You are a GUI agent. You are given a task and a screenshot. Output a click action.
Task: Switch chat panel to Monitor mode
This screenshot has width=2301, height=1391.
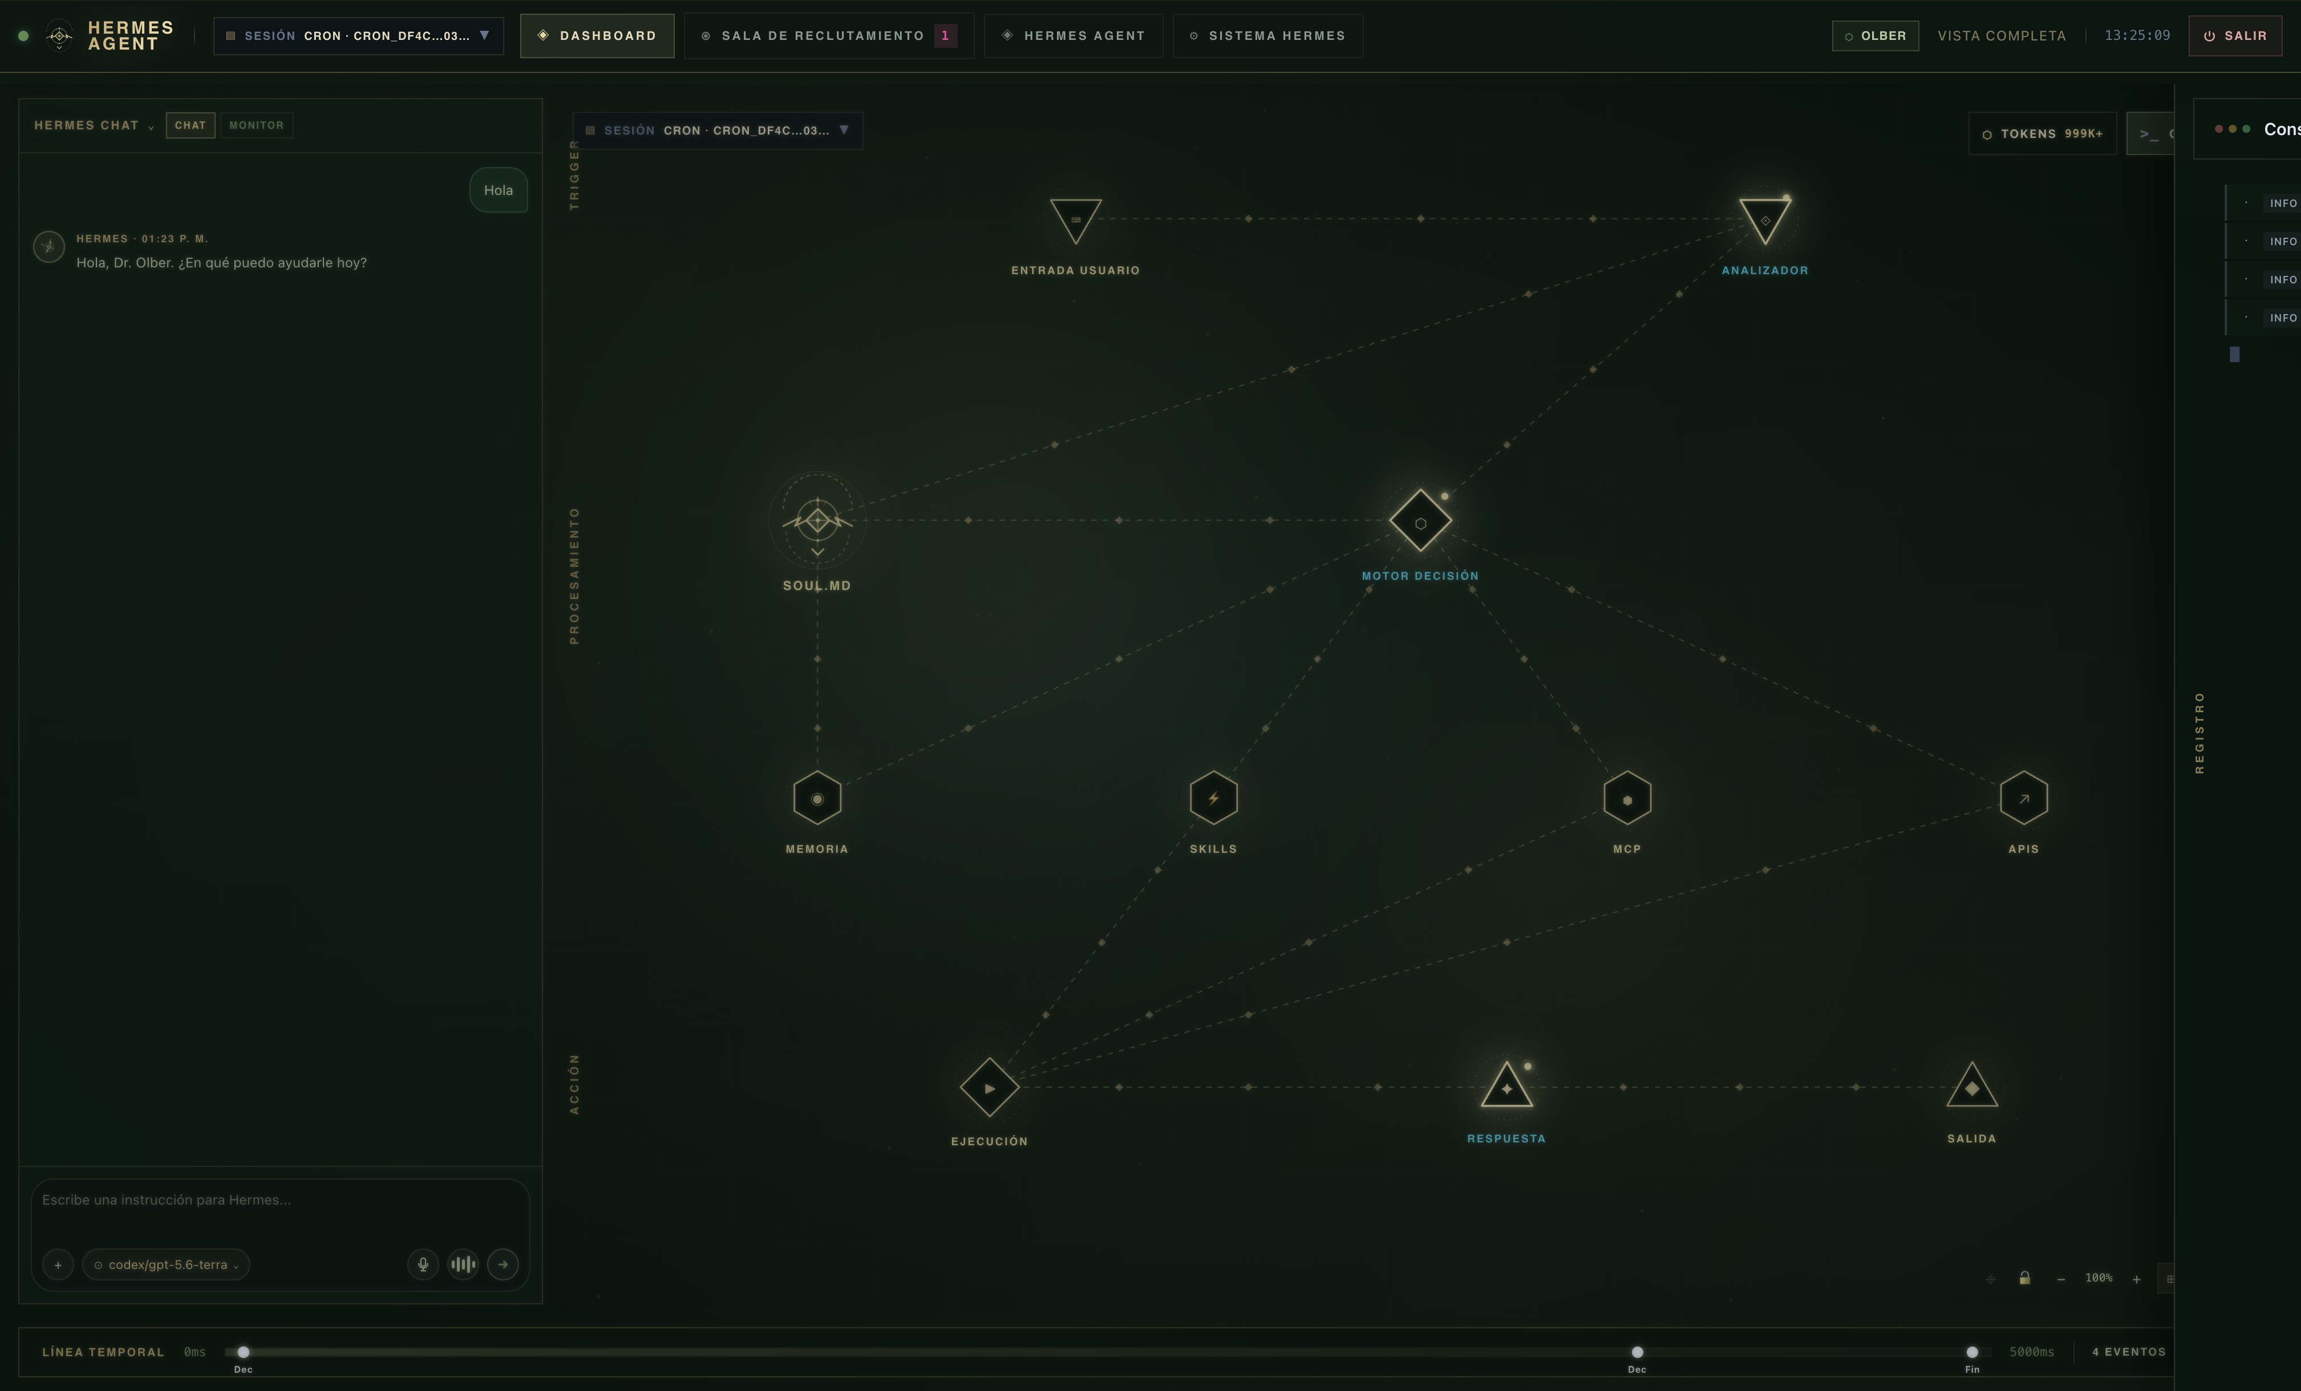point(256,125)
